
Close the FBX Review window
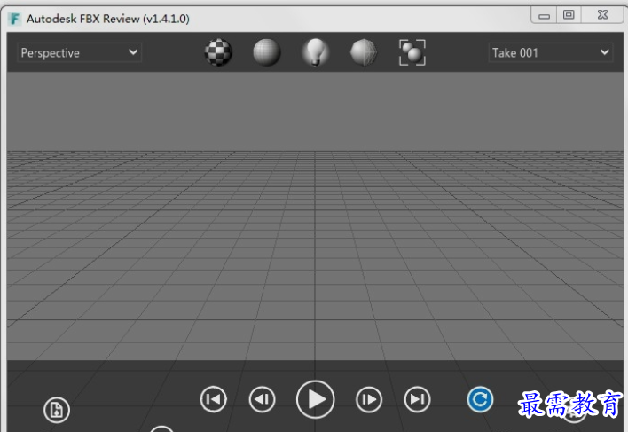[x=602, y=15]
